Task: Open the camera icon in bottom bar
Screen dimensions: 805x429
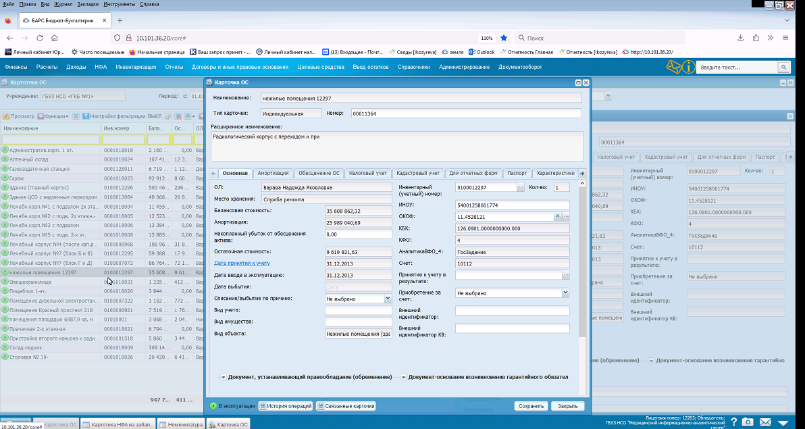Action: point(748,422)
